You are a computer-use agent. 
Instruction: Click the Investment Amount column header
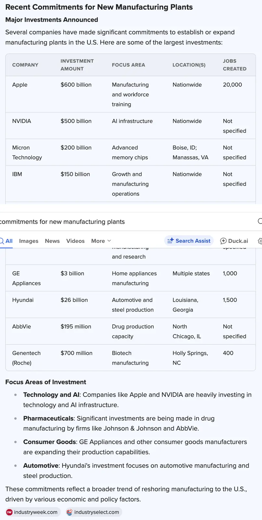click(77, 65)
